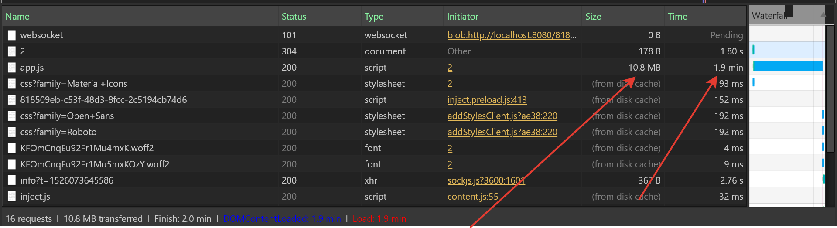Click file icon beside KFOmCnqEu92Fr1Mu4mxK.woff2
Screen dimensions: 837x228
[12, 148]
